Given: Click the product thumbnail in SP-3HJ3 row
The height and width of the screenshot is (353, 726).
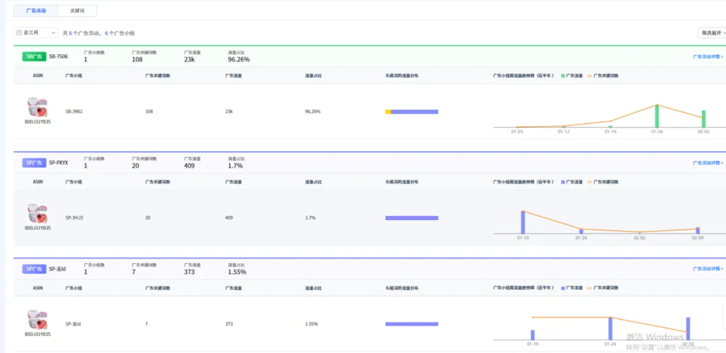Looking at the screenshot, I should click(38, 214).
